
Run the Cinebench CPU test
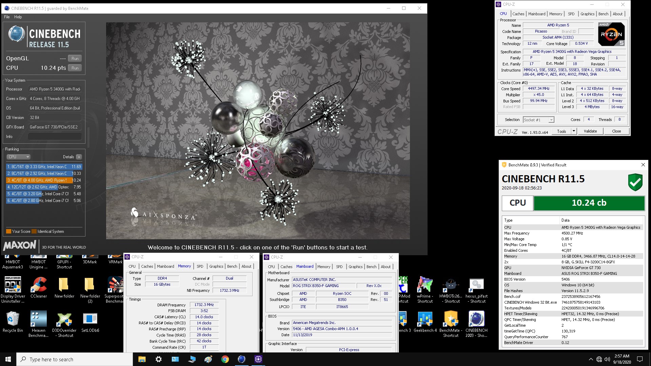[x=75, y=68]
